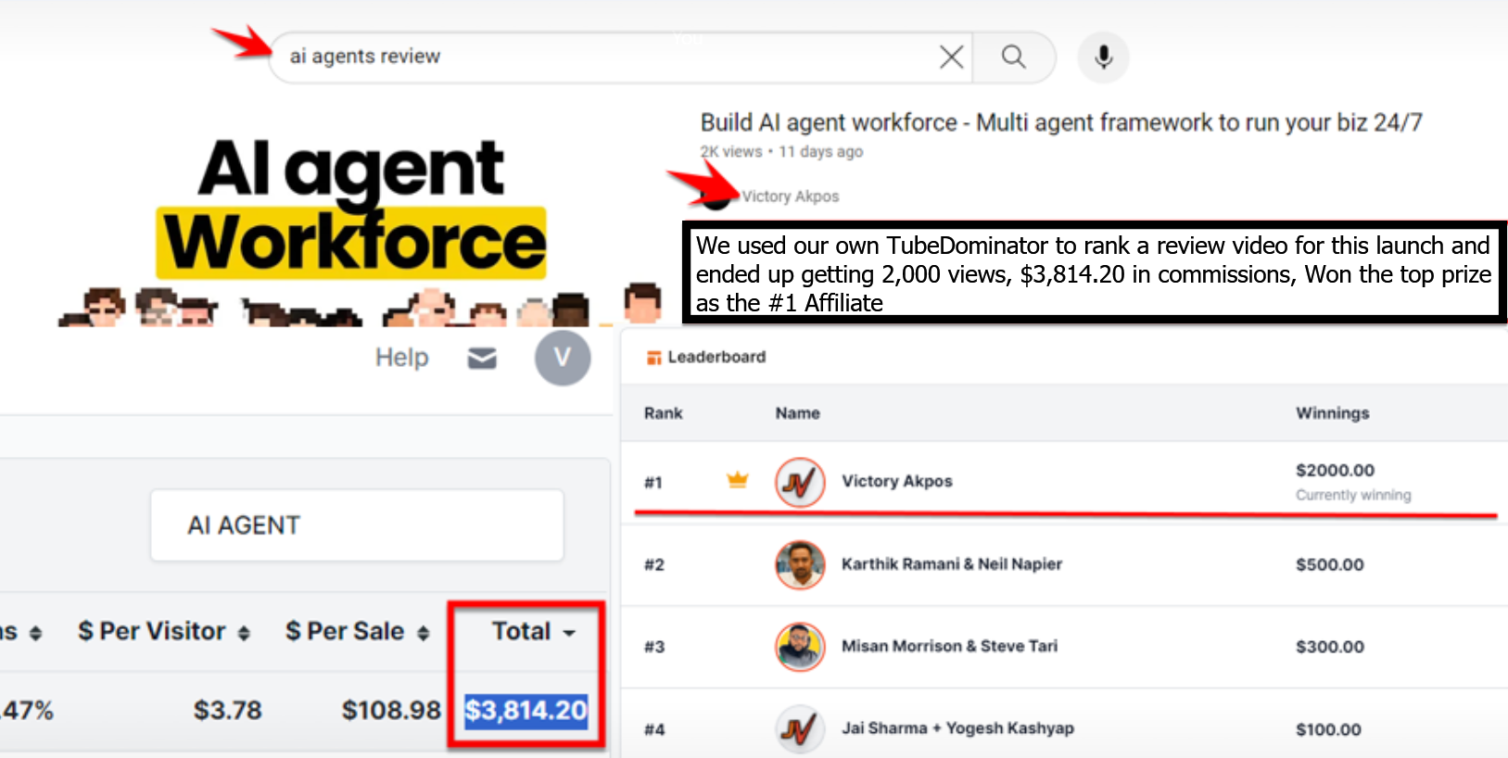Click Jai Sharma + Yogesh Kashyap avatar

(800, 728)
